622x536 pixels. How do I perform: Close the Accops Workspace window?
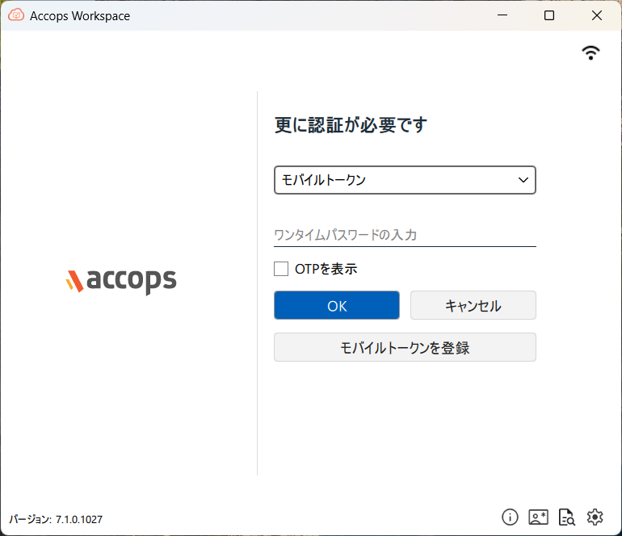click(x=597, y=15)
